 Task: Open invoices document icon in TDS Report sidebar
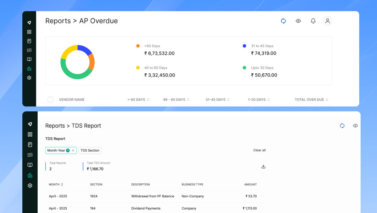[30, 145]
